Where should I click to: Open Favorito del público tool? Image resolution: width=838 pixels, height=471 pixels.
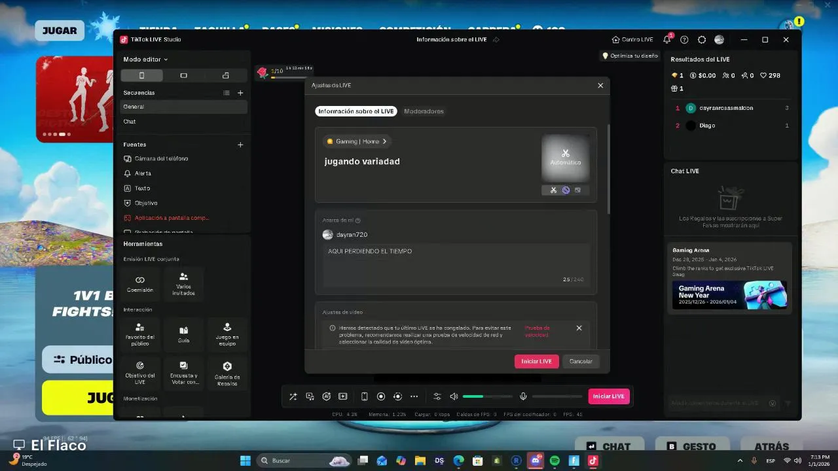point(140,334)
